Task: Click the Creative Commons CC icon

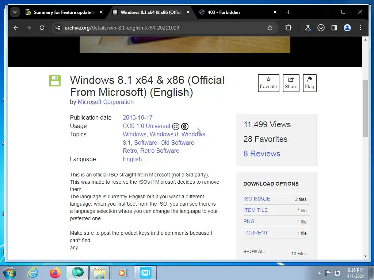Action: click(x=176, y=127)
